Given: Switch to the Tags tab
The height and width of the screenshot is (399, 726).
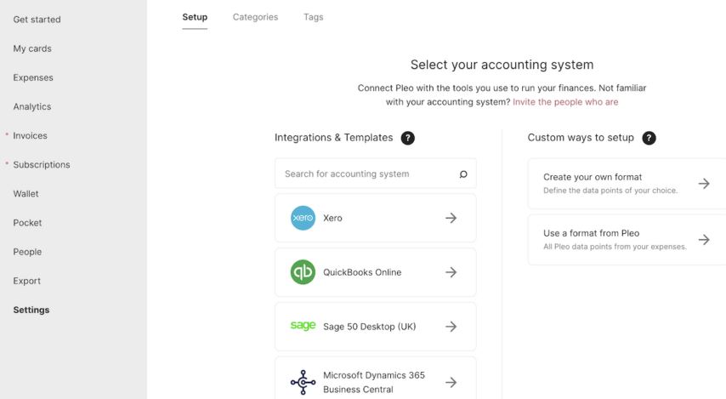Looking at the screenshot, I should tap(314, 17).
